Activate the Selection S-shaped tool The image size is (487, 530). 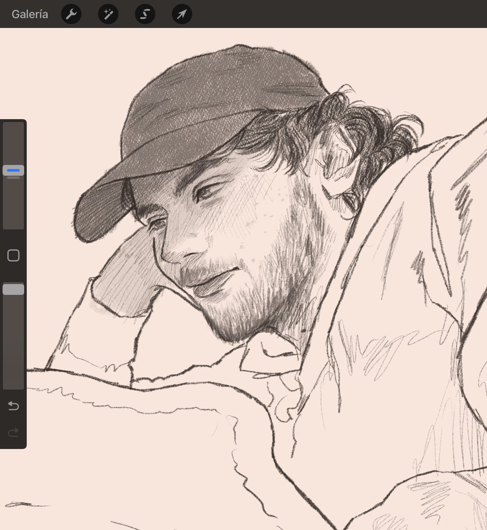(145, 14)
